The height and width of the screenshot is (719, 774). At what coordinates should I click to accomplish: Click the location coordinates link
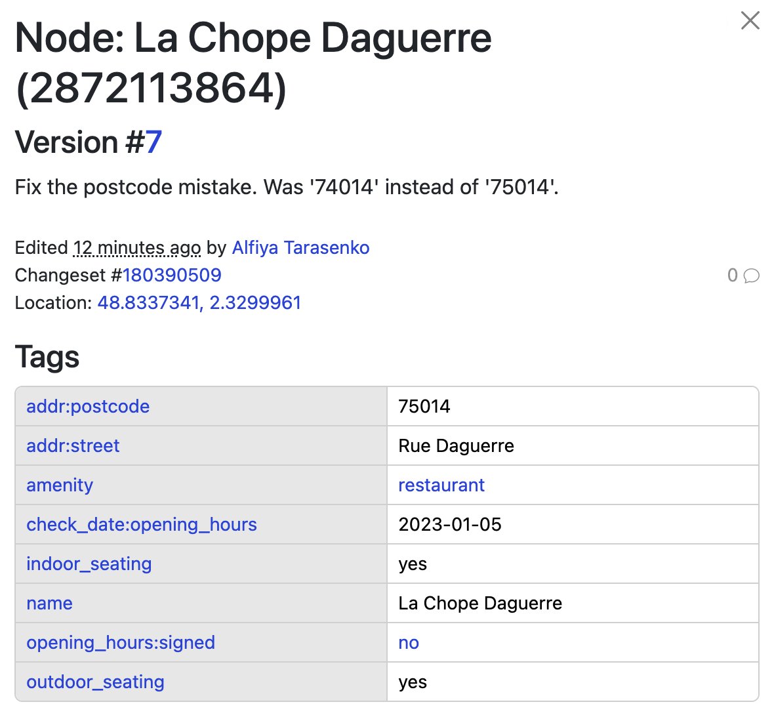[x=199, y=303]
